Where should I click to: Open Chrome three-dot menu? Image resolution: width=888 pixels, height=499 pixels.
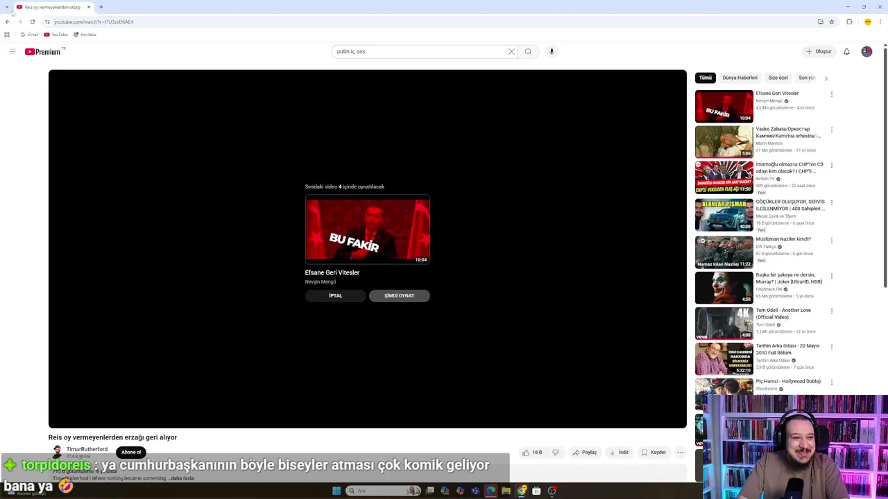tap(880, 21)
